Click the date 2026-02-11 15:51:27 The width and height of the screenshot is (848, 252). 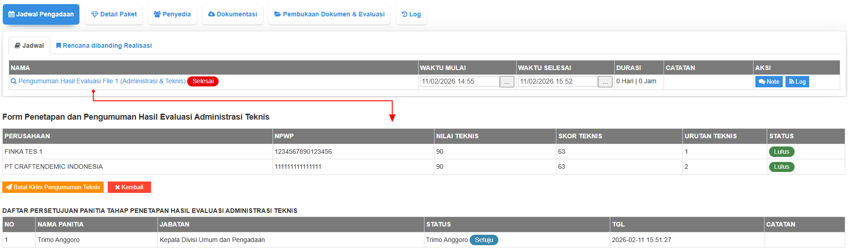click(x=641, y=240)
